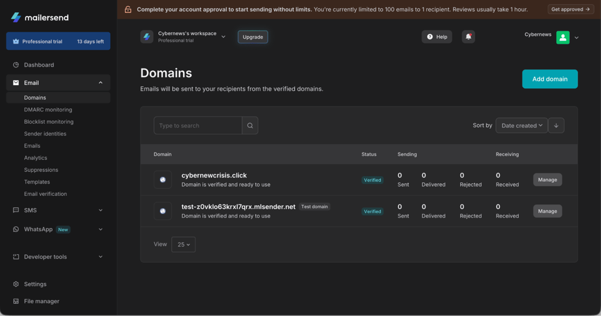The image size is (601, 316).
Task: Open the Emails page
Action: click(x=32, y=145)
